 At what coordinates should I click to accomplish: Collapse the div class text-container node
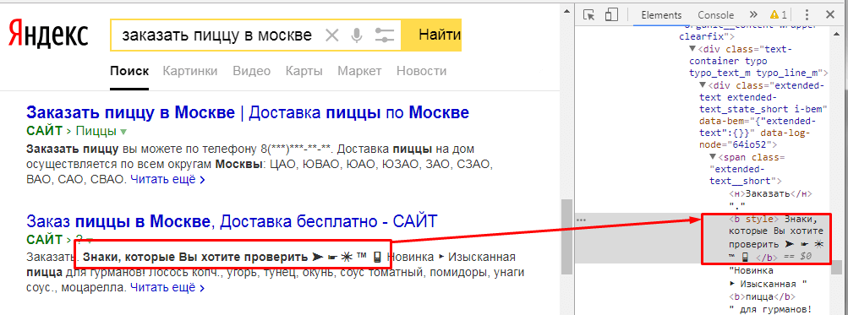pos(692,49)
